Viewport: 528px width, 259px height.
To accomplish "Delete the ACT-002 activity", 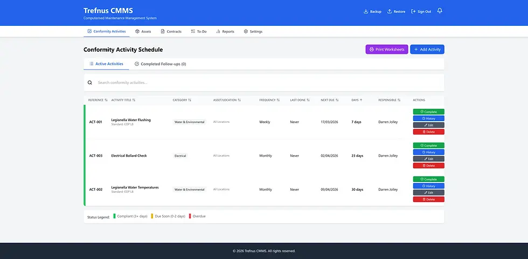I will (x=429, y=199).
